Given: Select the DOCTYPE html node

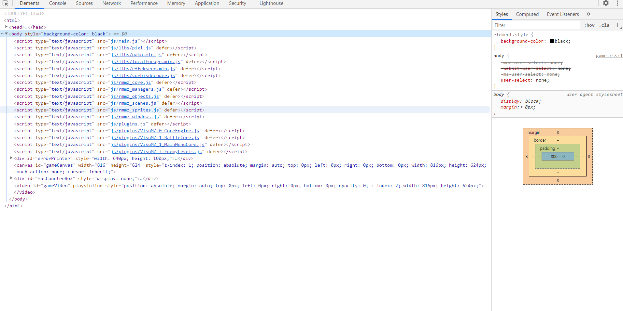Looking at the screenshot, I should pos(24,13).
